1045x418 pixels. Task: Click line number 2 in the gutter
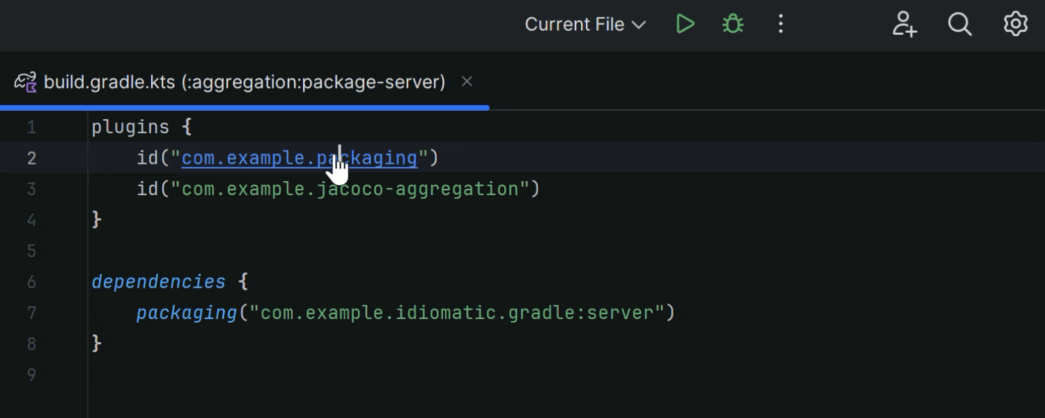(31, 158)
